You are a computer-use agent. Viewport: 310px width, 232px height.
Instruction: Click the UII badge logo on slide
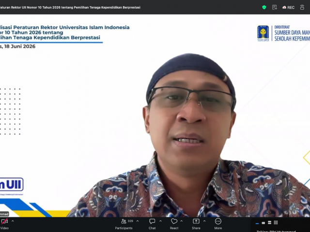pos(12,185)
